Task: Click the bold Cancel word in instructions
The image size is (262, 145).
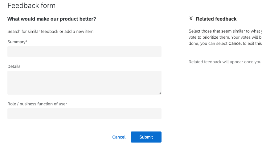Action: 235,44
